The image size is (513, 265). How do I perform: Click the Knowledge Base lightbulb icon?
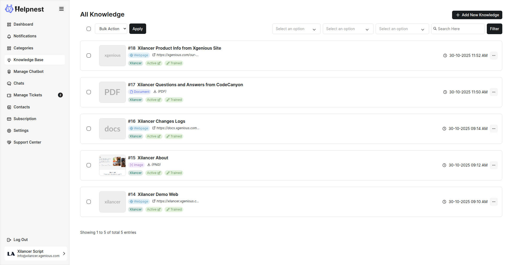9,60
